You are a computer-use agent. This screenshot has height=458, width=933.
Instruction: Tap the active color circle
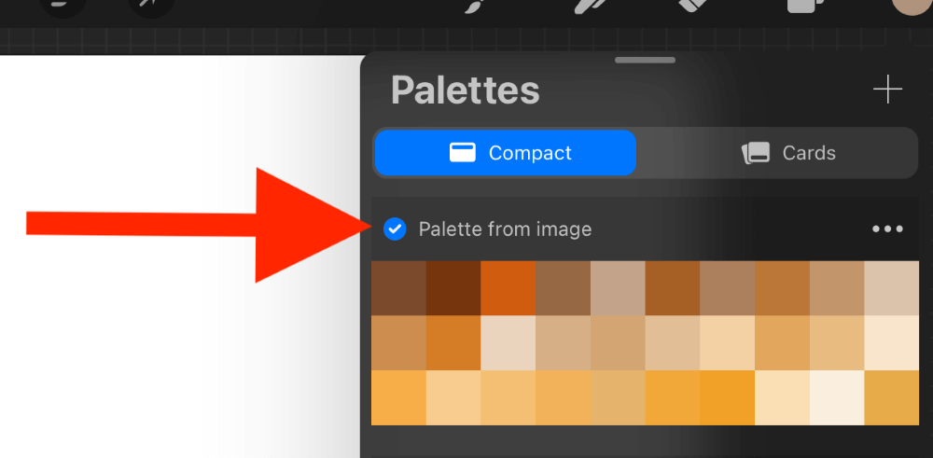[x=912, y=6]
